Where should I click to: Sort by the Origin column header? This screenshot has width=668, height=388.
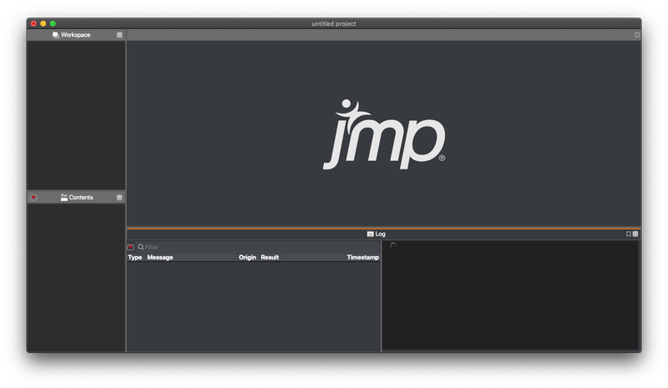coord(247,257)
